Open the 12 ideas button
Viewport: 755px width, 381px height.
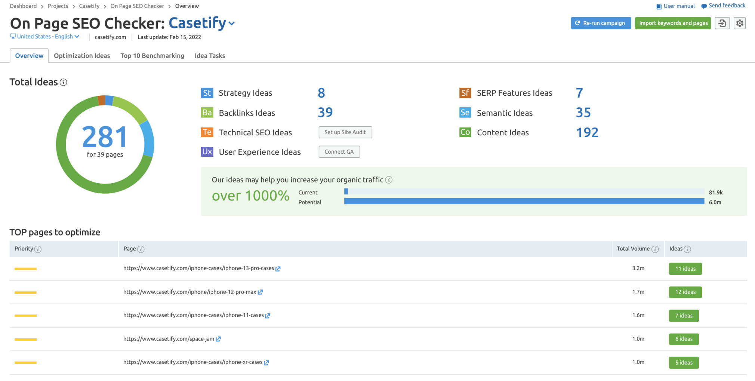[685, 292]
